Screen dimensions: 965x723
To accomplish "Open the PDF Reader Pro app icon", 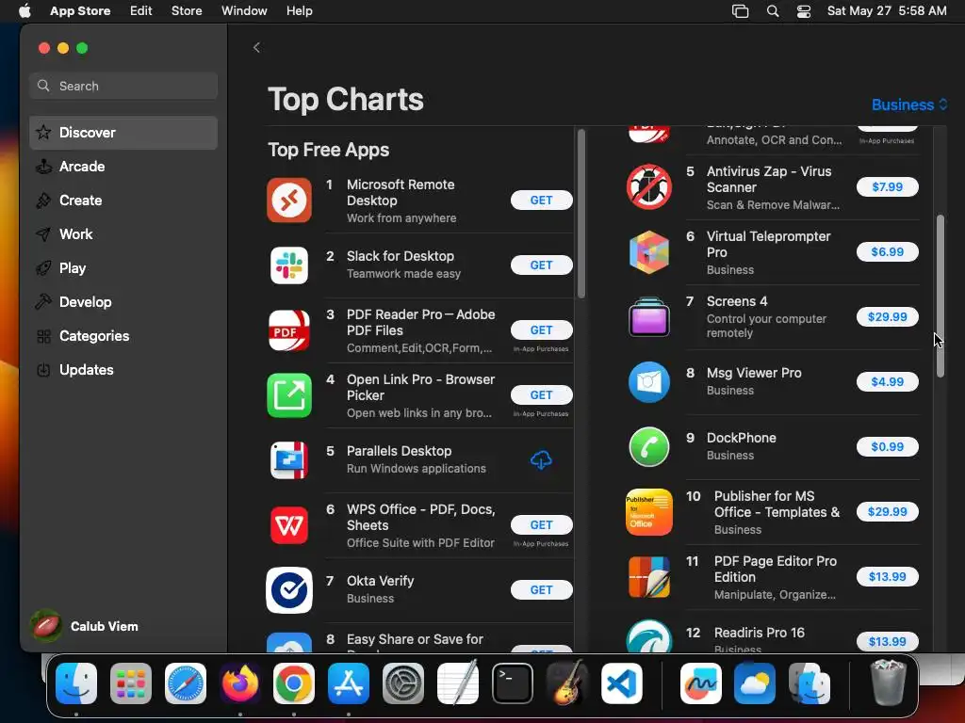I will pyautogui.click(x=289, y=330).
